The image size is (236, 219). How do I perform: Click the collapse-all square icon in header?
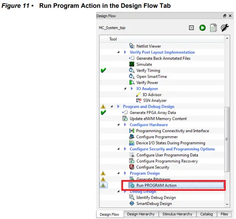click(x=191, y=28)
